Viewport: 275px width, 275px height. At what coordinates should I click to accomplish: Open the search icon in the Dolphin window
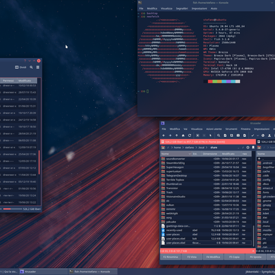(x=31, y=67)
